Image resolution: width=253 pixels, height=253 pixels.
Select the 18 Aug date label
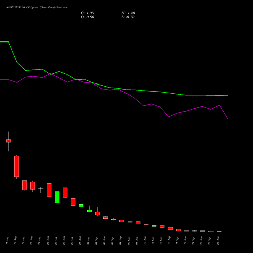pyautogui.click(x=15, y=241)
